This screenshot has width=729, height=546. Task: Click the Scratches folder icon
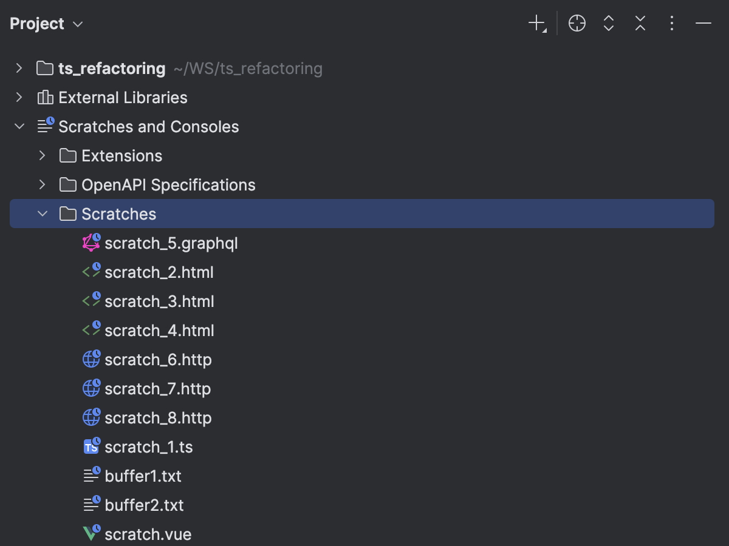[68, 214]
